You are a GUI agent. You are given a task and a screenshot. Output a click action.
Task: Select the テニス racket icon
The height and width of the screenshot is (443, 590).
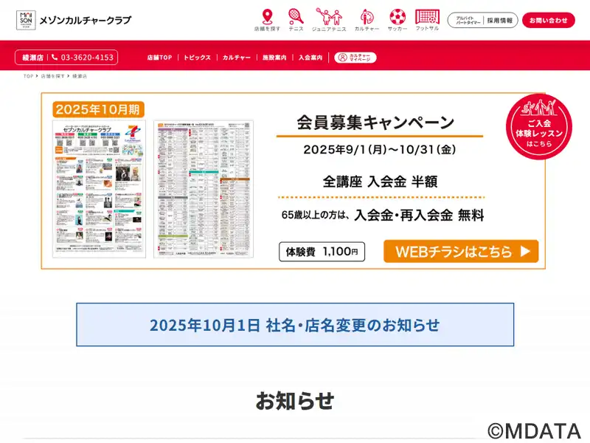296,21
